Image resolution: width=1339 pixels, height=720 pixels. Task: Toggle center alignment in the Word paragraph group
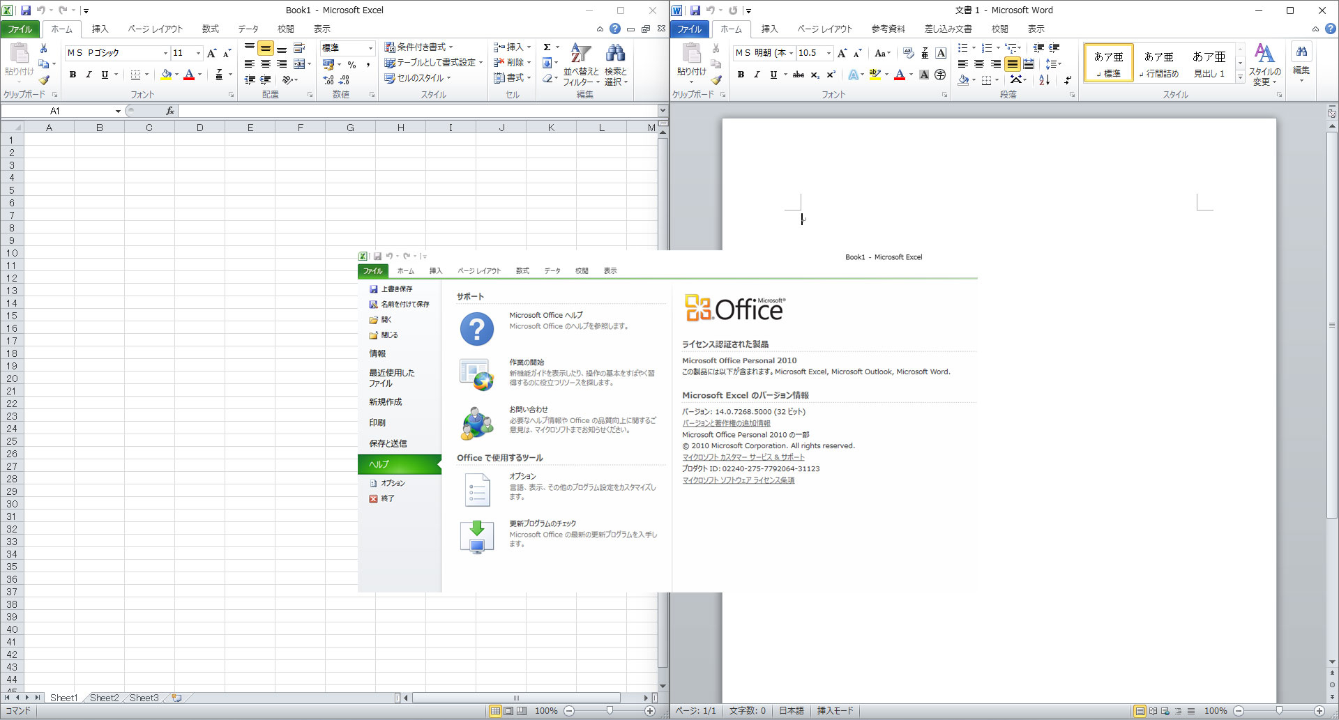(x=979, y=63)
